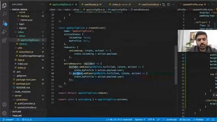Expand the OUTLINE section

point(17,111)
